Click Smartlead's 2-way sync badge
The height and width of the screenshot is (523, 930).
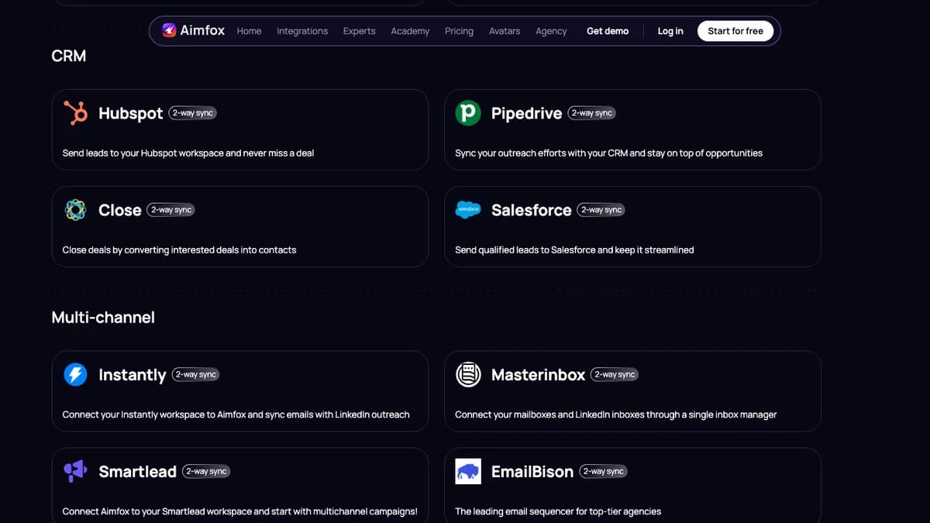pyautogui.click(x=206, y=471)
